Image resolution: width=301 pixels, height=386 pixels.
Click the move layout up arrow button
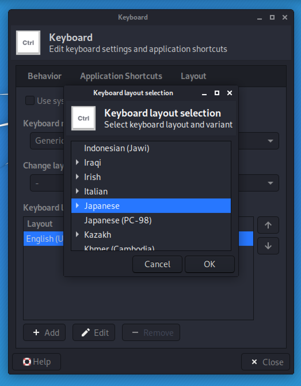tap(268, 225)
